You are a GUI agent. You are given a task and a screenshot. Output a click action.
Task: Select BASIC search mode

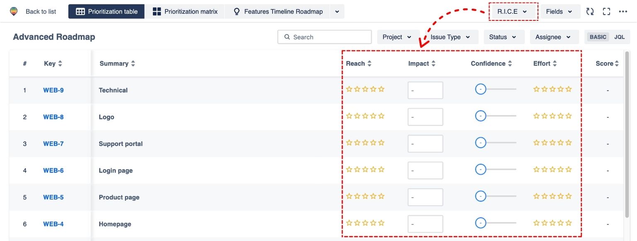tap(598, 37)
